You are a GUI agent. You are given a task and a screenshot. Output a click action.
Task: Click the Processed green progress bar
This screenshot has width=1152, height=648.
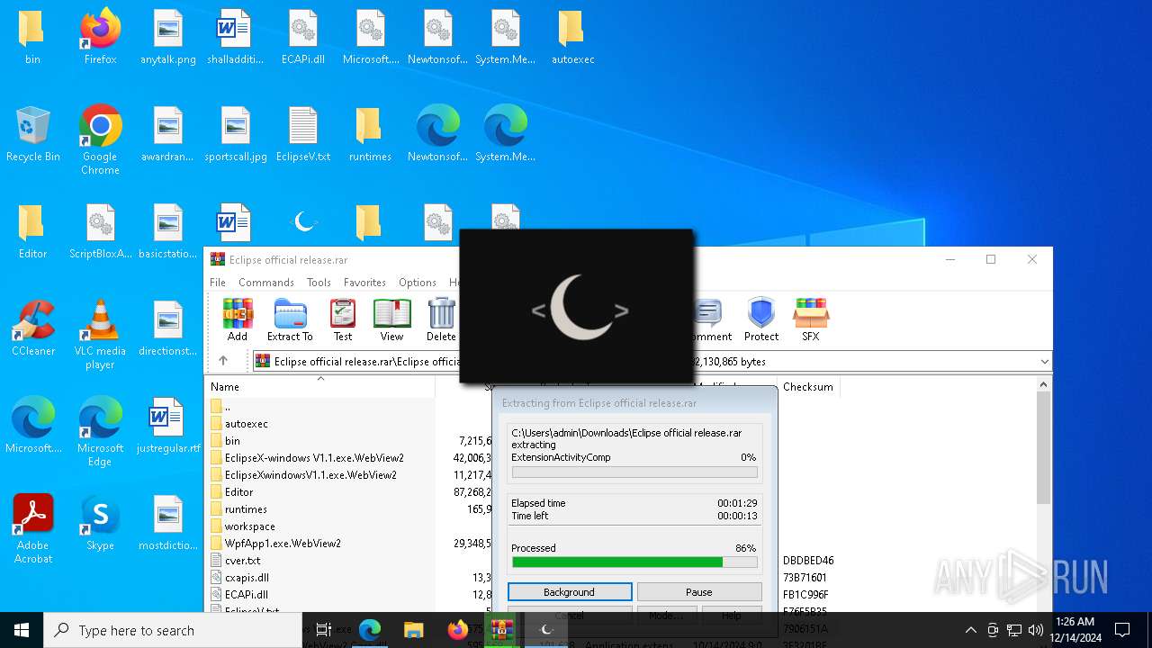(634, 562)
